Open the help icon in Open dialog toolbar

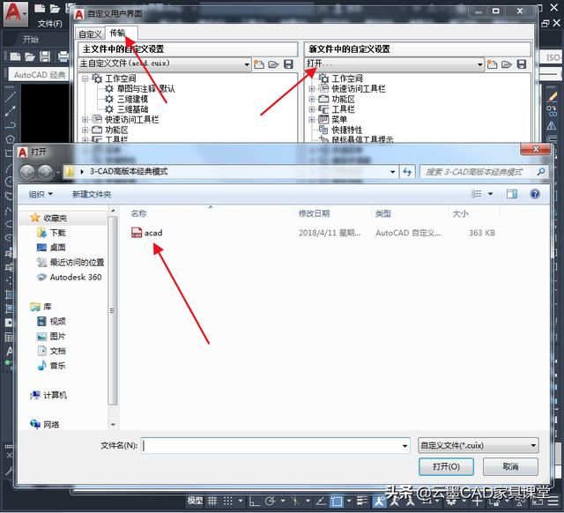(x=535, y=194)
